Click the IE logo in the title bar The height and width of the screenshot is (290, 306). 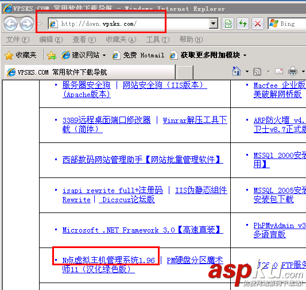point(7,8)
